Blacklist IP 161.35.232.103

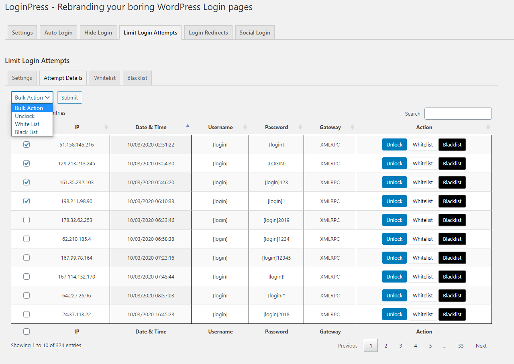(x=452, y=182)
